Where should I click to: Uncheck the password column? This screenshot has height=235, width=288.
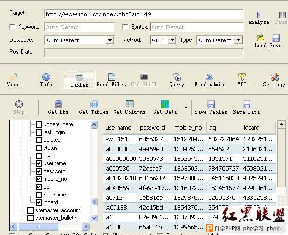(38, 171)
